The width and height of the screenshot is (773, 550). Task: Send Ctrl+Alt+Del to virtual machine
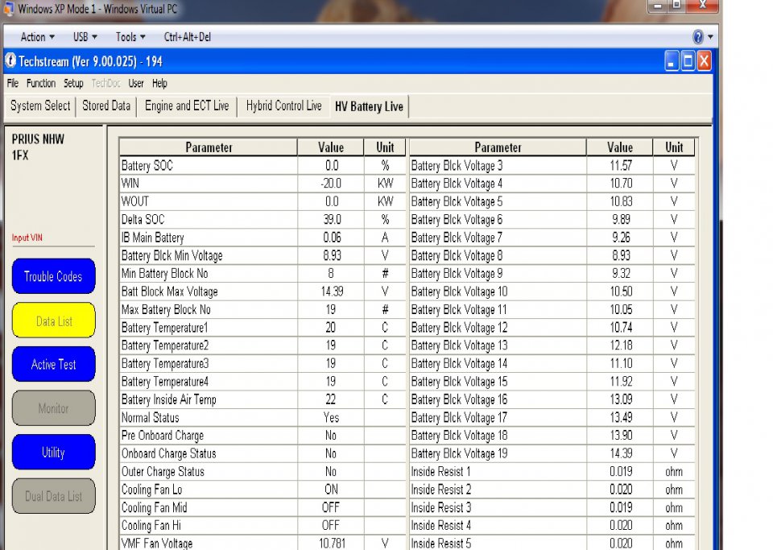[188, 37]
